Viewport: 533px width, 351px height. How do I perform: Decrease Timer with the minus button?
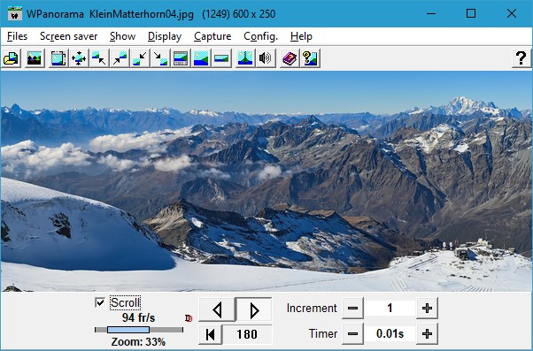352,333
